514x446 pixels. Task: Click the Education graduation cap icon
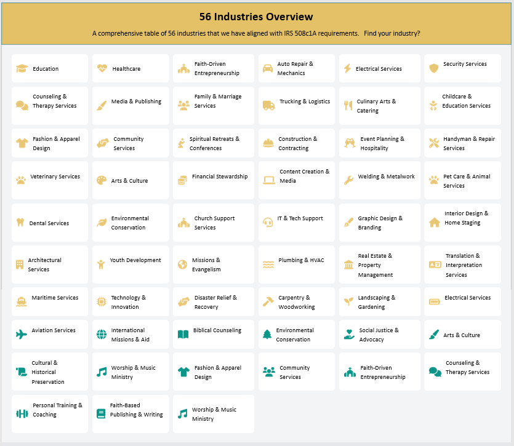click(22, 68)
